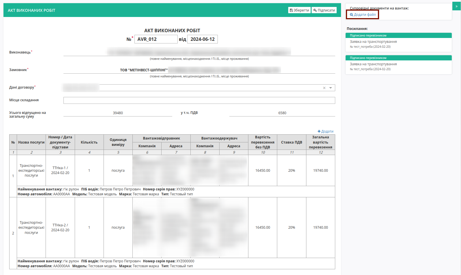
Task: Open the Дані договору dropdown arrow
Action: coord(331,88)
